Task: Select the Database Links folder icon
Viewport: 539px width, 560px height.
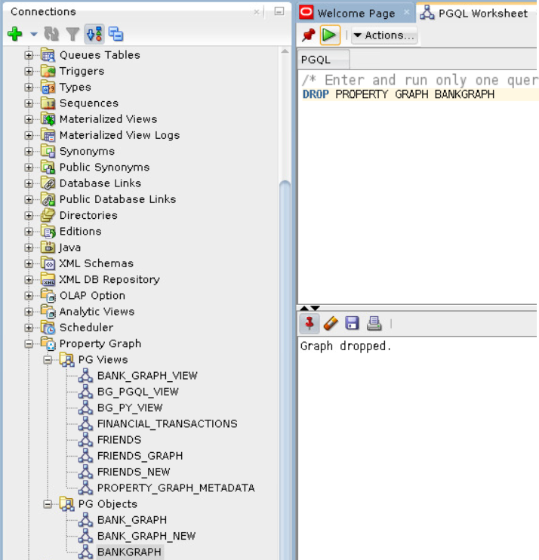Action: click(x=48, y=183)
